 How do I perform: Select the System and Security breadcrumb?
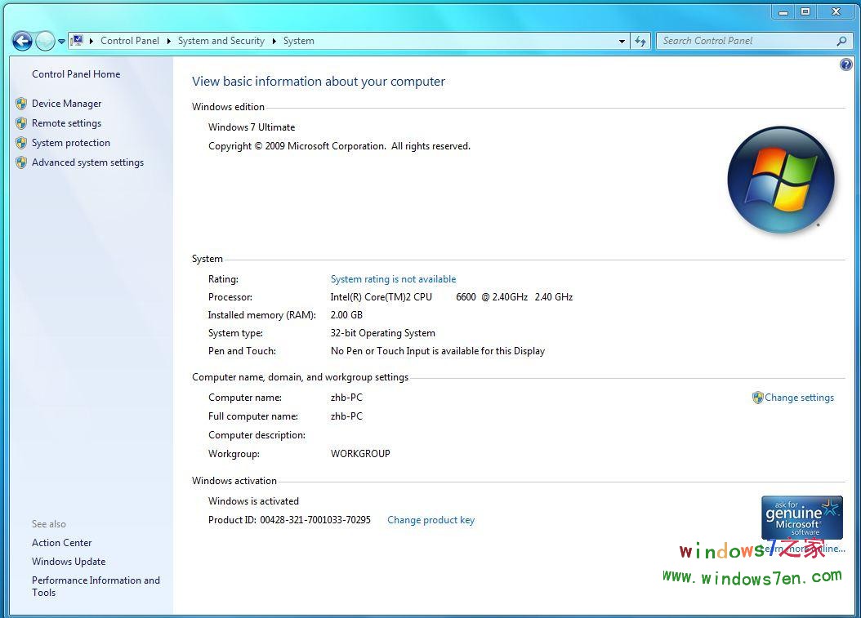point(221,41)
